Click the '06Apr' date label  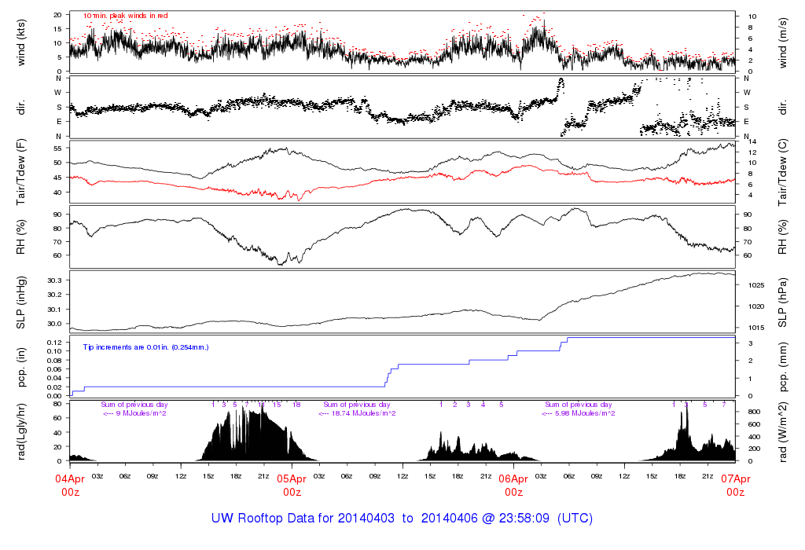pos(513,479)
